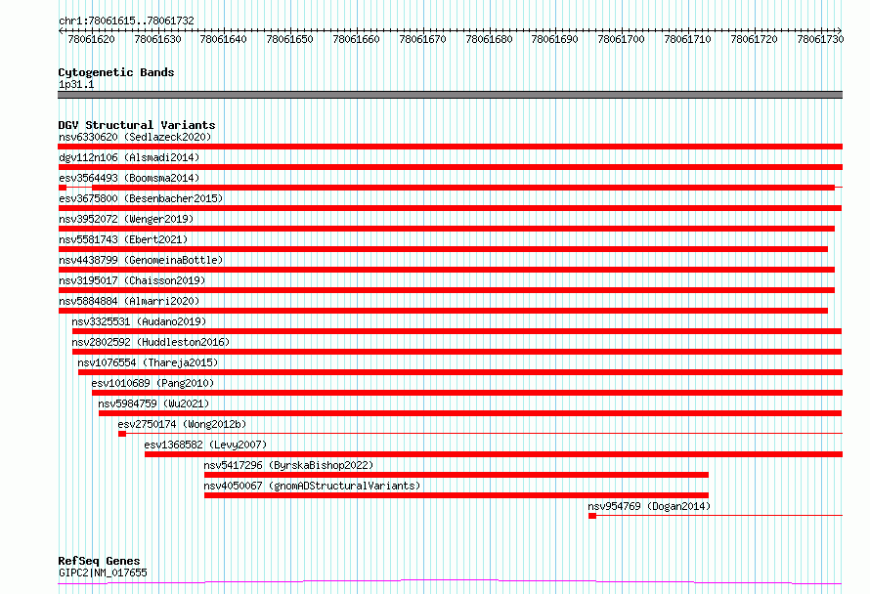870x594 pixels.
Task: Click the RefSeq Genes track title
Action: [x=99, y=561]
